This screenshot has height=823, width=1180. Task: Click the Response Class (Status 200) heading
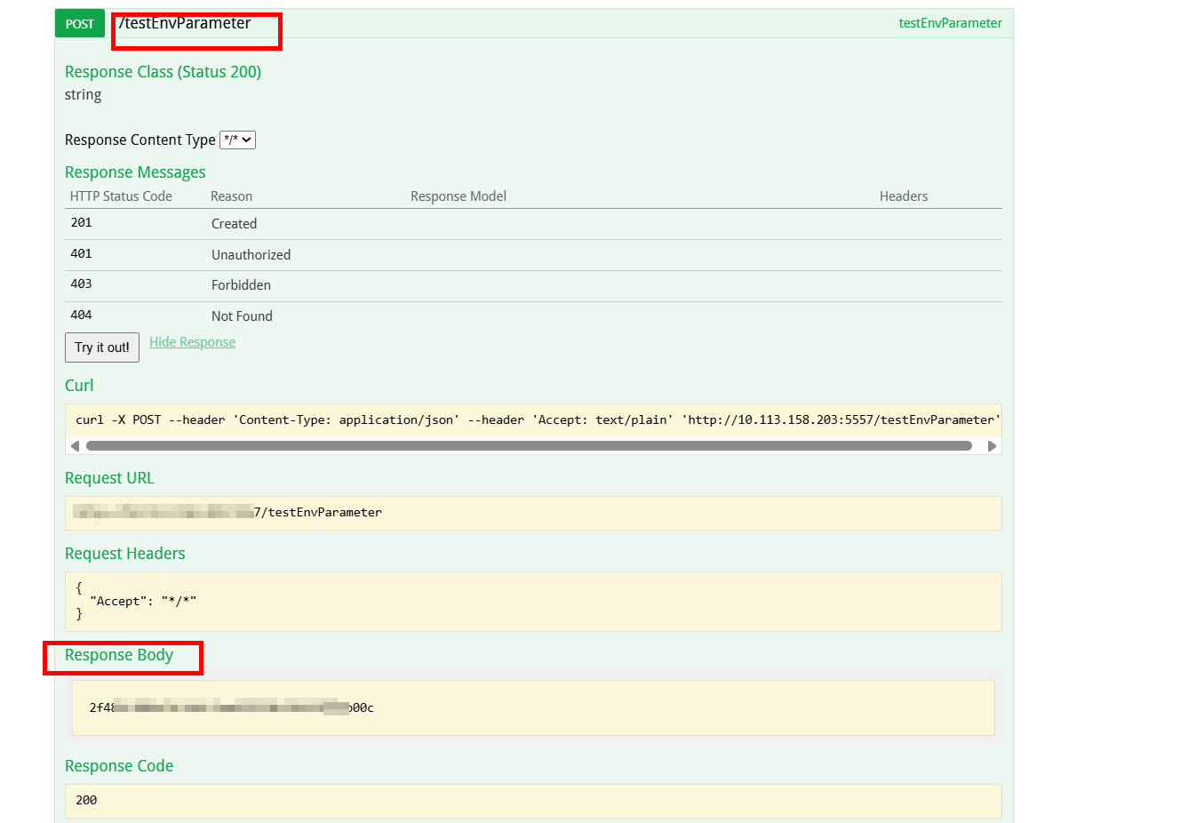[163, 72]
